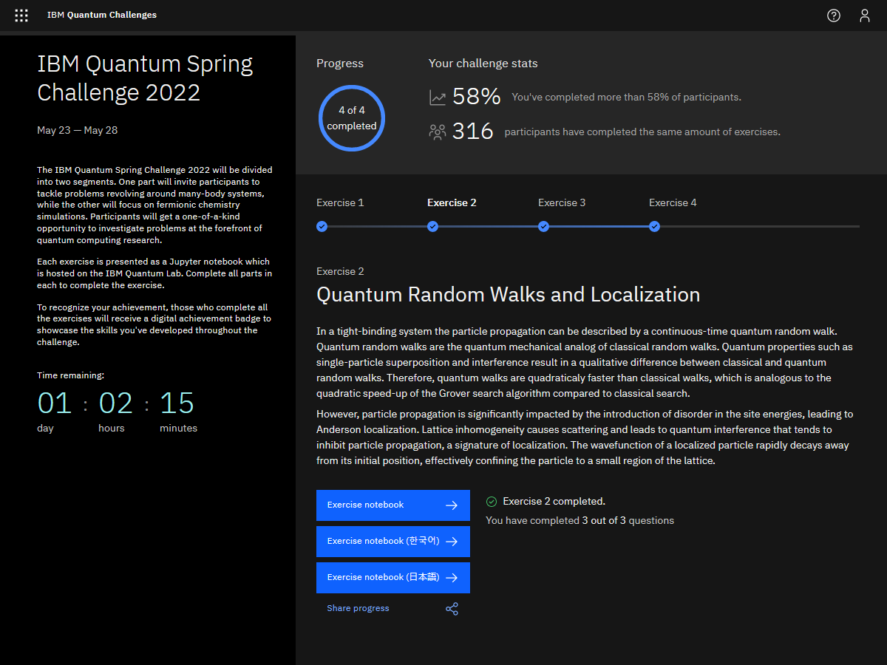Click the IBM Quantum Spring Challenge 2022 heading
This screenshot has height=665, width=887.
click(x=145, y=78)
